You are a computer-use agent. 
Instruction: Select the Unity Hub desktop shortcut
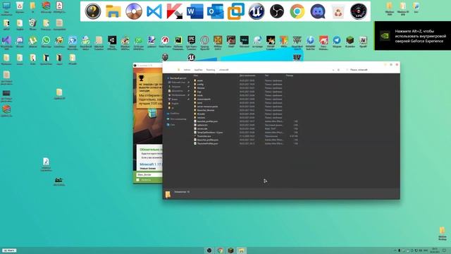112,42
